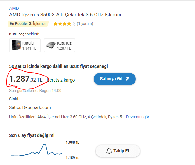Click the 1.287,32 TL price
The image size is (195, 165).
point(26,79)
